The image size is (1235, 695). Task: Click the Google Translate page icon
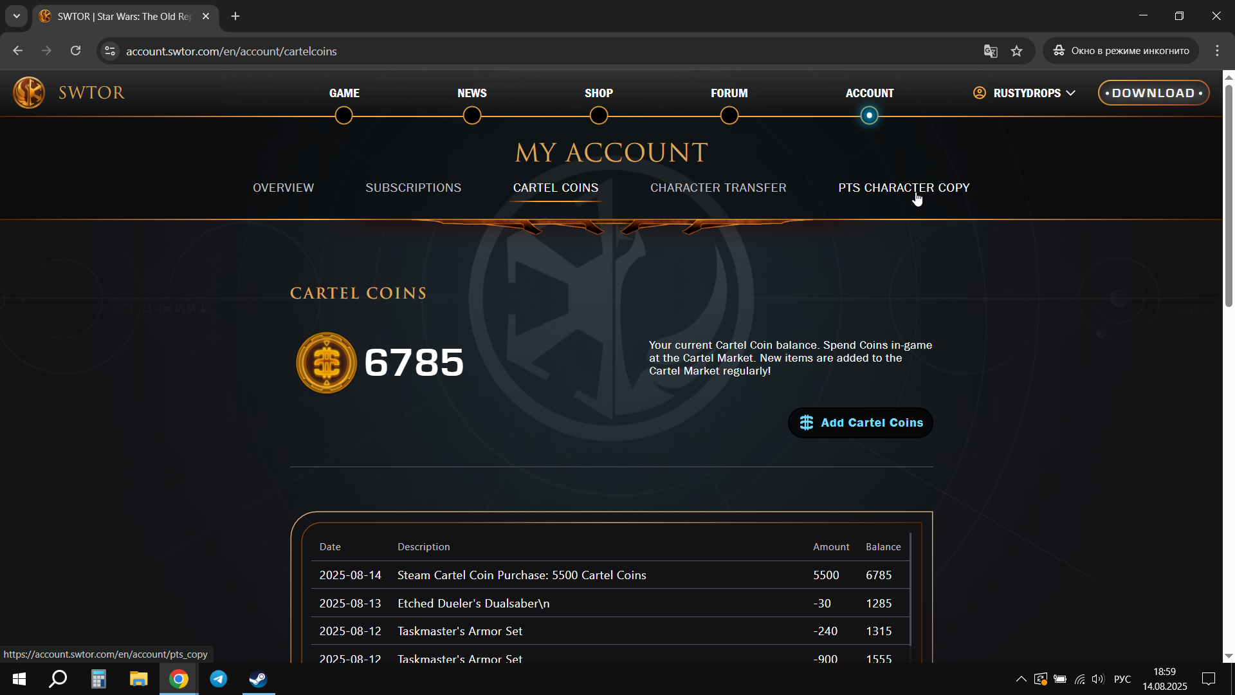pyautogui.click(x=991, y=51)
